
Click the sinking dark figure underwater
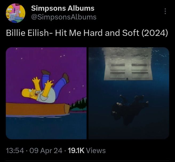tap(130, 109)
